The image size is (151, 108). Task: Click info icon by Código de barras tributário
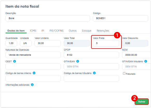tap(94, 73)
